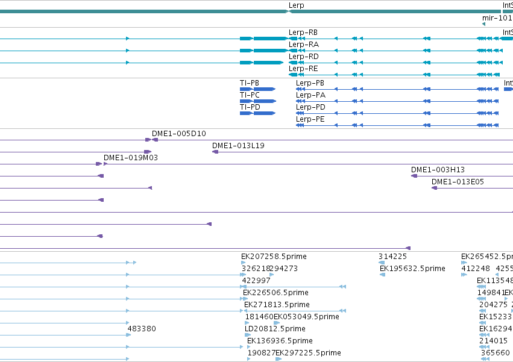Click the DME1-013E05 clone end arrow
This screenshot has height=362, width=513.
(x=435, y=188)
